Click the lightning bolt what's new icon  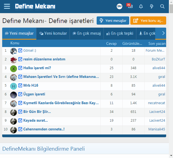tap(152, 6)
